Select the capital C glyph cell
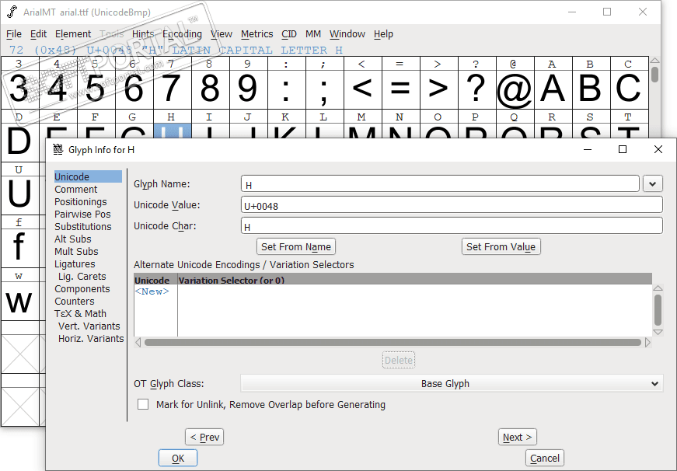The image size is (677, 471). point(629,89)
